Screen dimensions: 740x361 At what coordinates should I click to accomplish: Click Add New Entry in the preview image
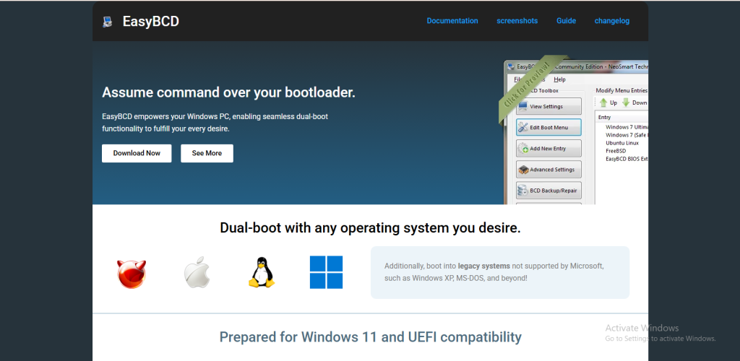549,149
